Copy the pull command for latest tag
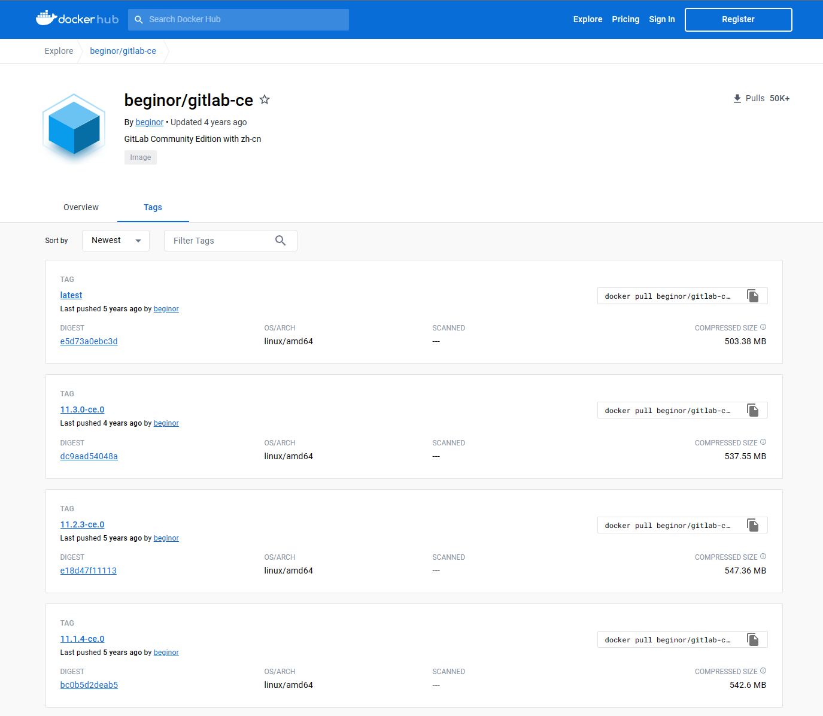Viewport: 823px width, 716px height. tap(753, 296)
